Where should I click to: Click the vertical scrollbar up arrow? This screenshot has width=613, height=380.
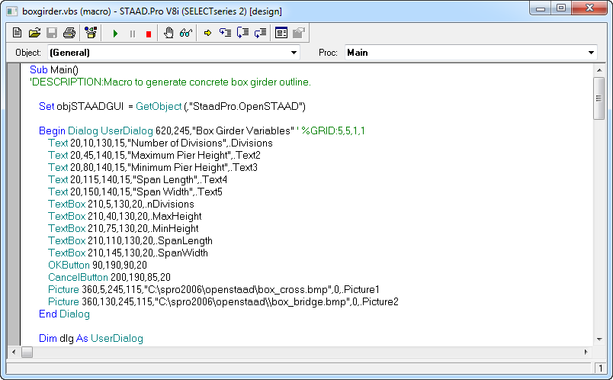[x=599, y=70]
